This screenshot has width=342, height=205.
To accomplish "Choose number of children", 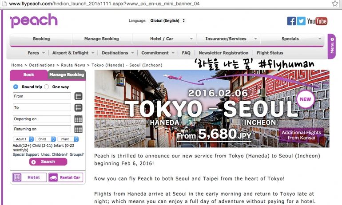I will 46,139.
